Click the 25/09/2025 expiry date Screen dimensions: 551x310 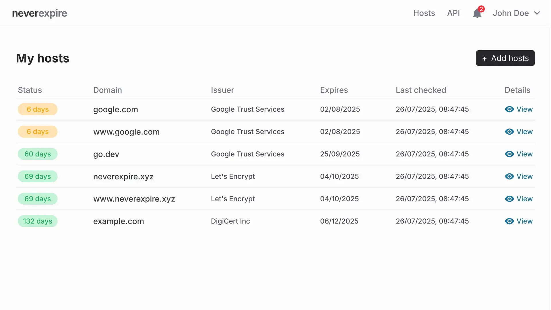click(x=340, y=154)
